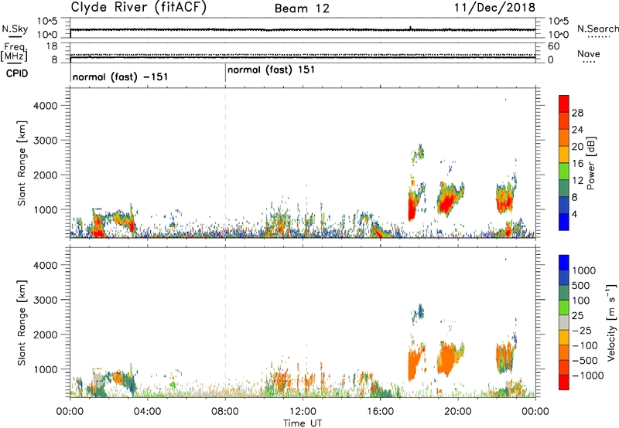Click the 'Beam 12' label
Image resolution: width=619 pixels, height=428 pixels.
click(x=302, y=8)
